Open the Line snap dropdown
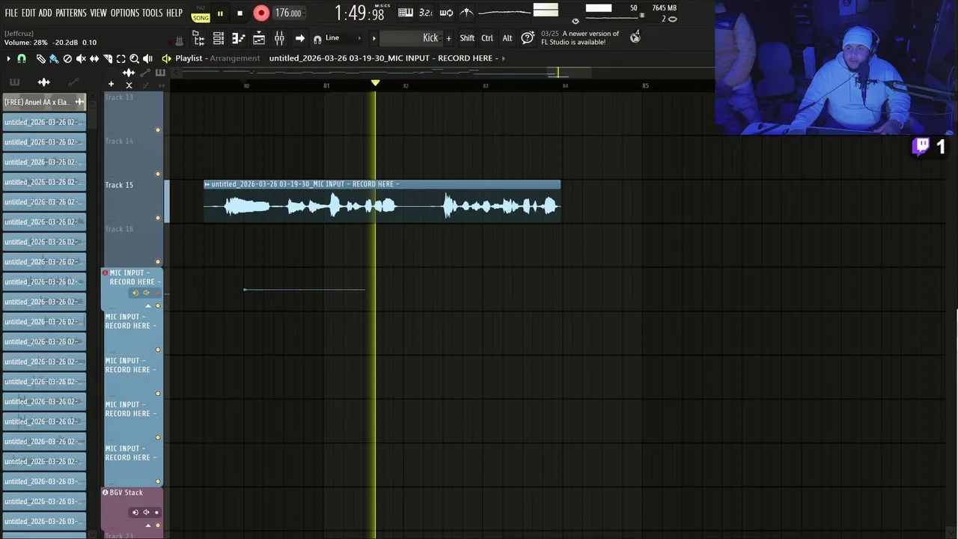 coord(344,38)
